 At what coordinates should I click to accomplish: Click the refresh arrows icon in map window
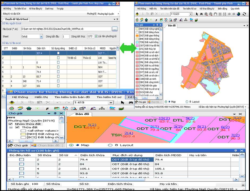pos(244,14)
